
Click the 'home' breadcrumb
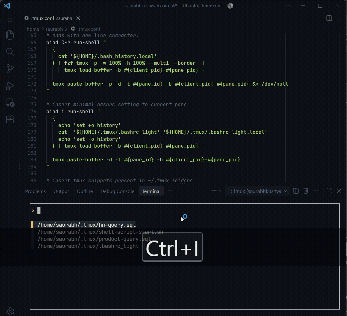(33, 29)
